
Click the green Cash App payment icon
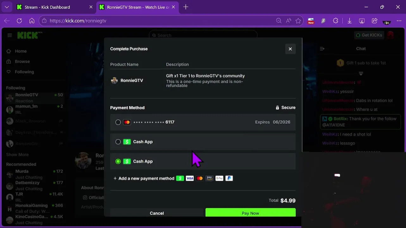coord(180,178)
